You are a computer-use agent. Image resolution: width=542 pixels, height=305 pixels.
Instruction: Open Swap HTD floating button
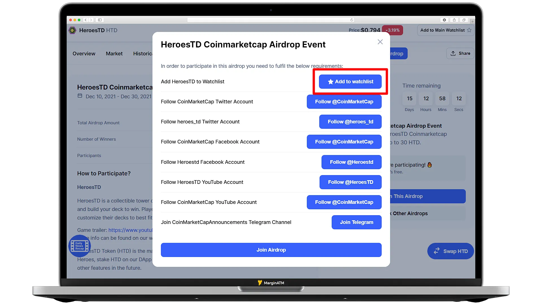pyautogui.click(x=451, y=251)
